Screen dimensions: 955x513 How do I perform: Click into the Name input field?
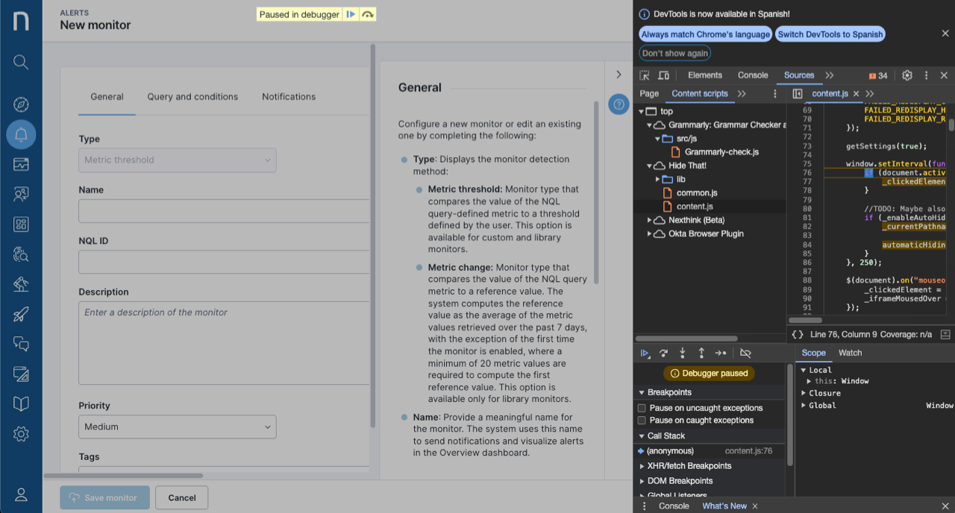click(224, 211)
